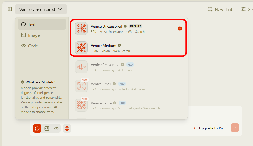Screen dimensions: 253x146
Task: Open the settings sliders icon
Action: (x=243, y=9)
